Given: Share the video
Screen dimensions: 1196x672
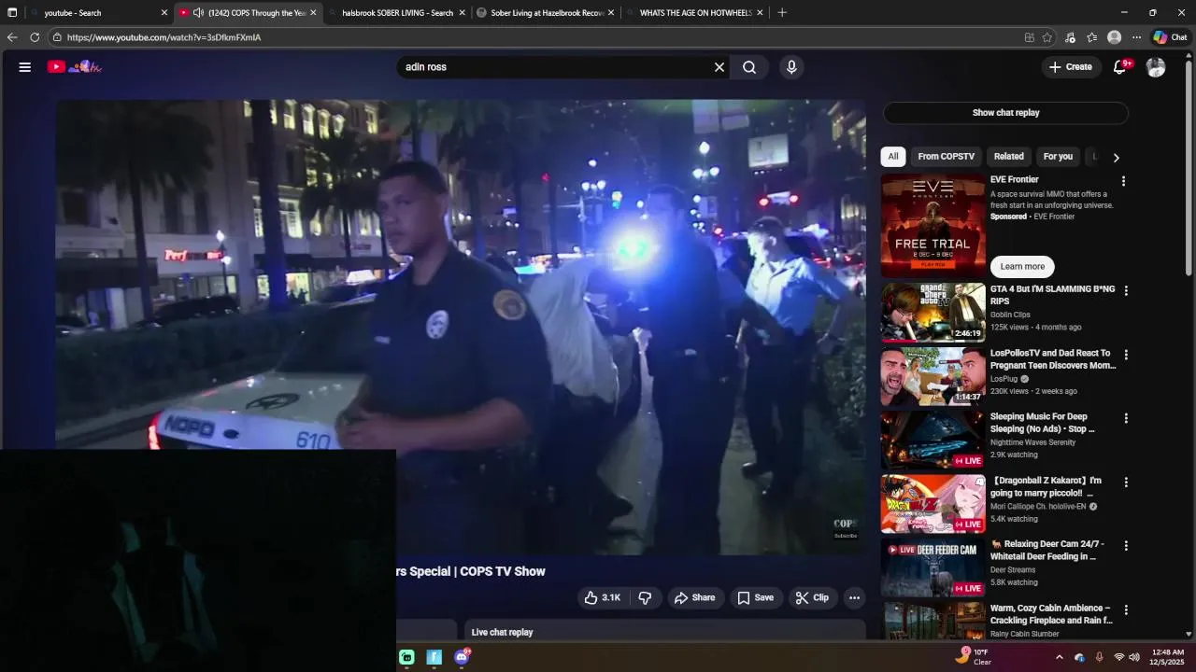Looking at the screenshot, I should coord(695,598).
